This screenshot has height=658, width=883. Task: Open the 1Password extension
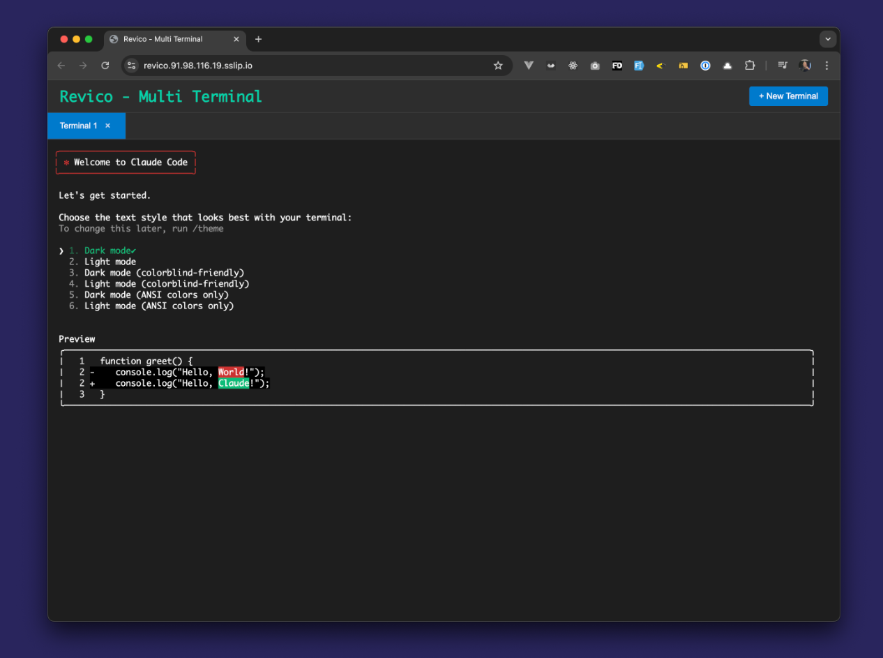point(705,66)
